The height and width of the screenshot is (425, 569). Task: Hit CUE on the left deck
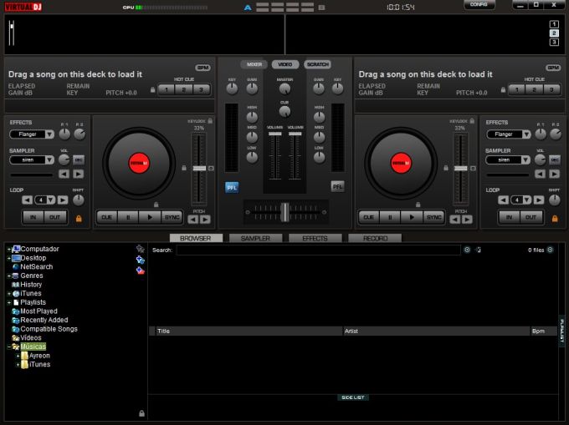coord(107,217)
